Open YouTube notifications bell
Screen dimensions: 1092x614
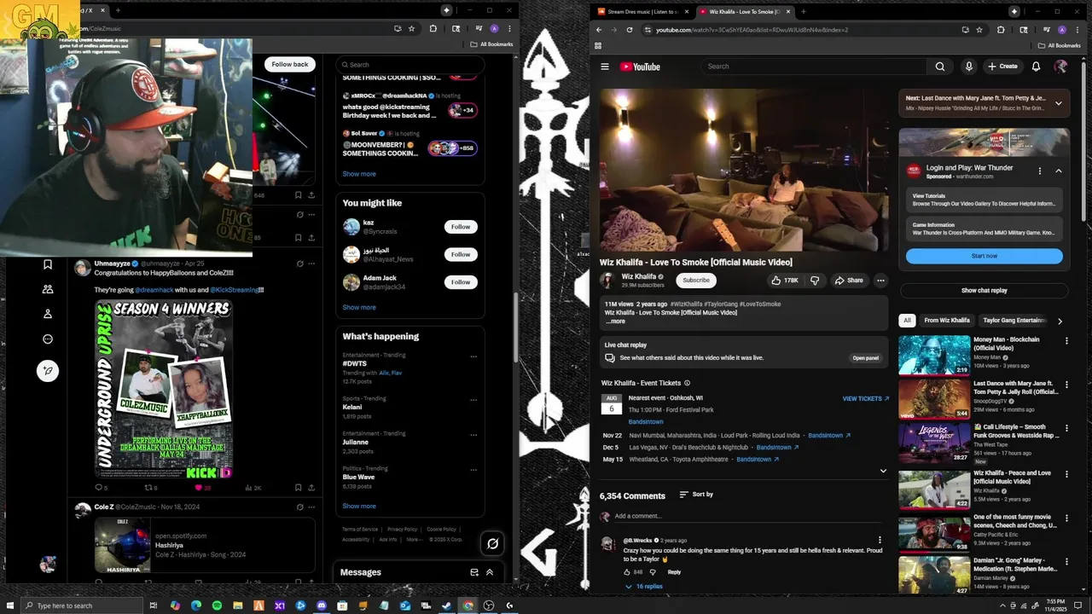click(x=1036, y=67)
